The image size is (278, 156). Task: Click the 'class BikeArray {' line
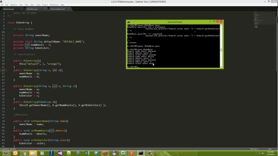click(20, 23)
